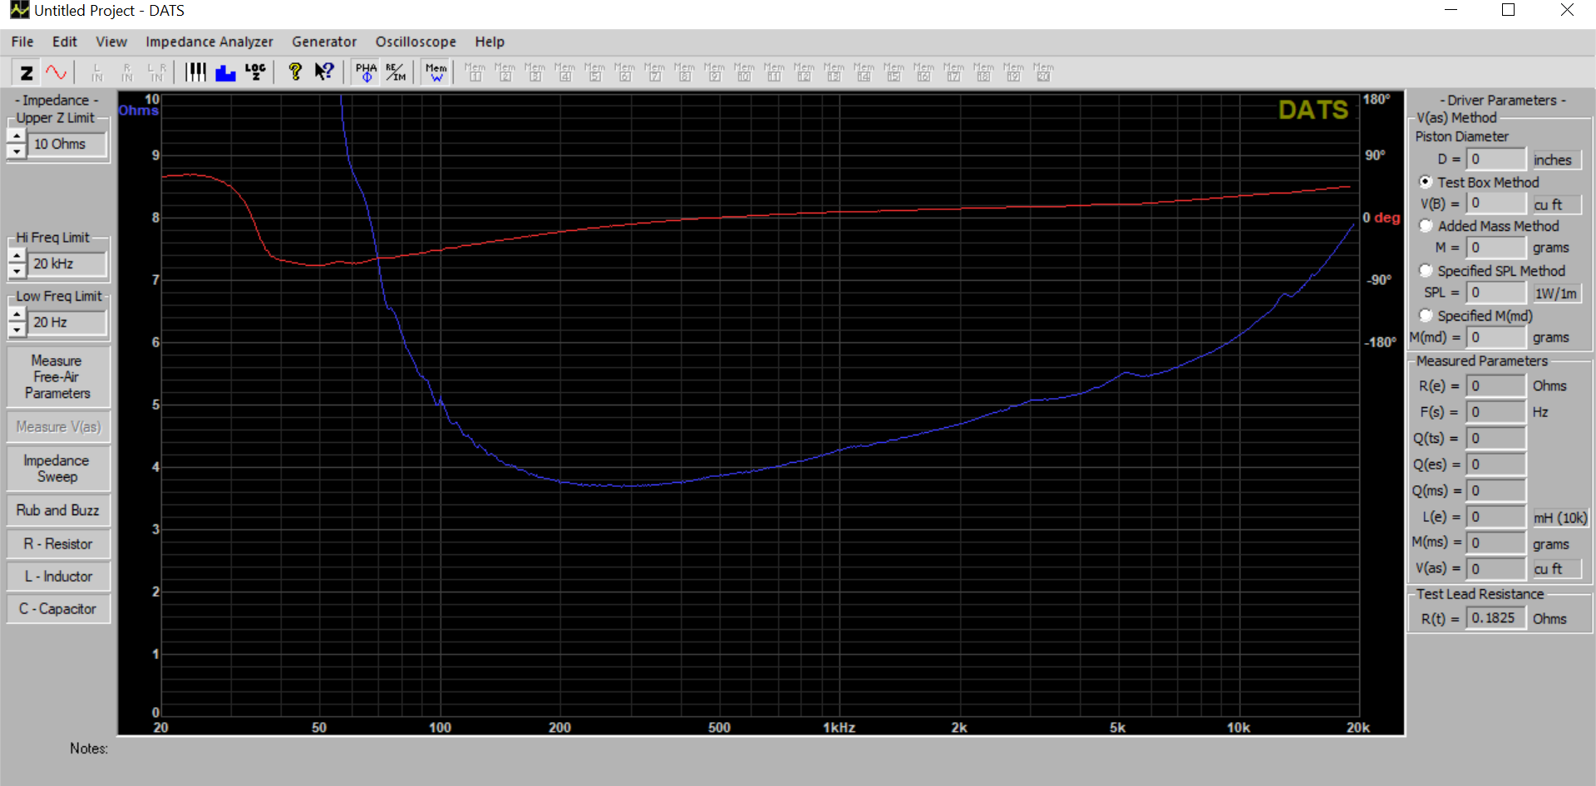
Task: Start an Impedance Sweep
Action: [x=57, y=469]
